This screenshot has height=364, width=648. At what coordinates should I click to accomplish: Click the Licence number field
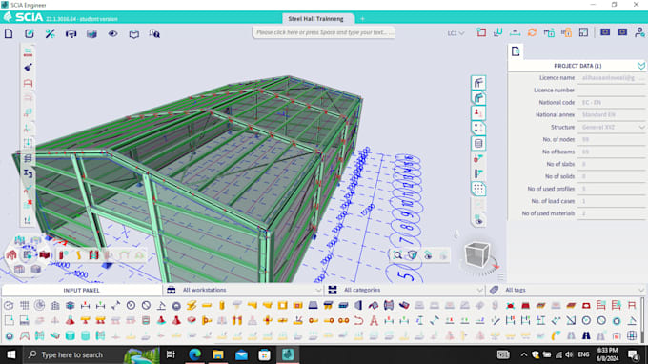coord(611,91)
